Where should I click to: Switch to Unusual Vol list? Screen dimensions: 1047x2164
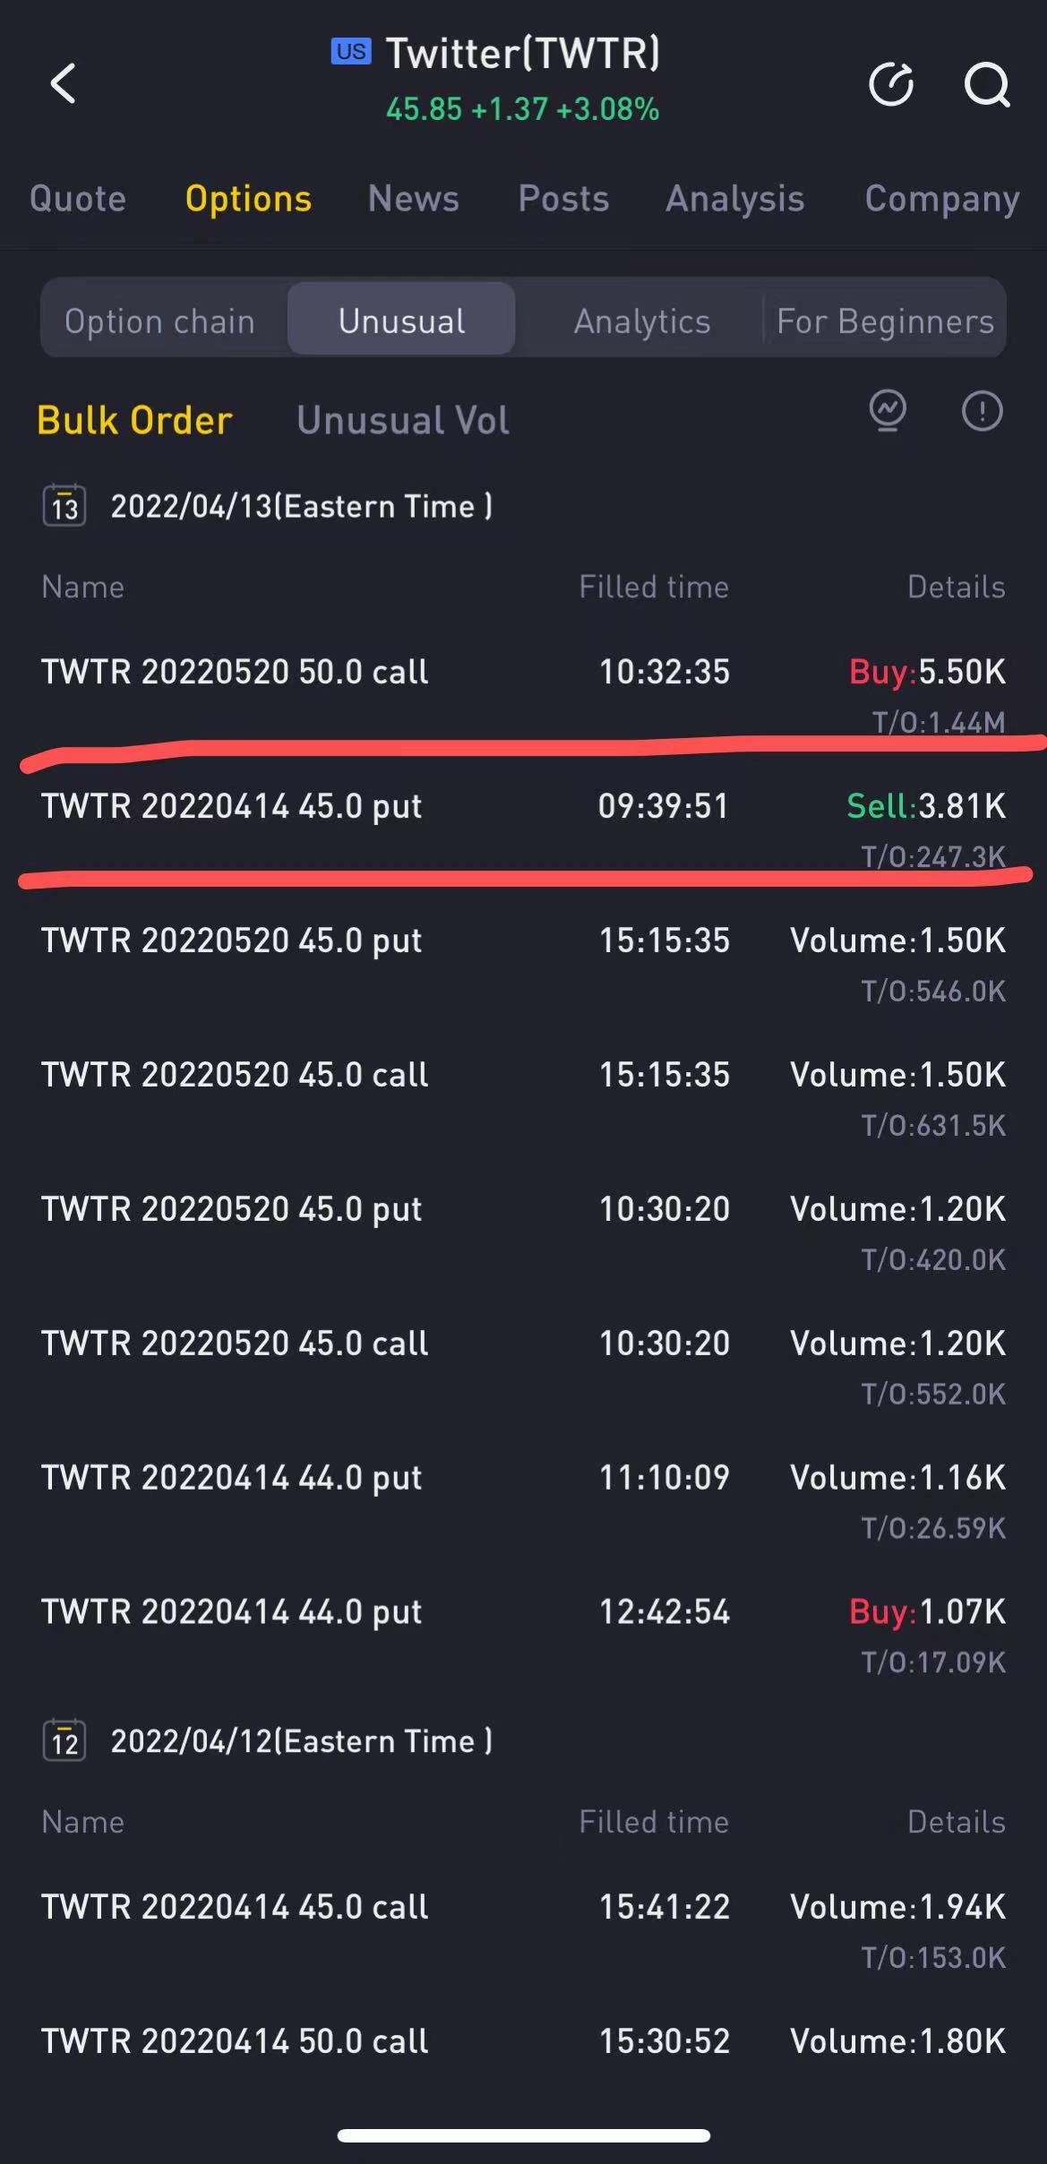pyautogui.click(x=403, y=420)
